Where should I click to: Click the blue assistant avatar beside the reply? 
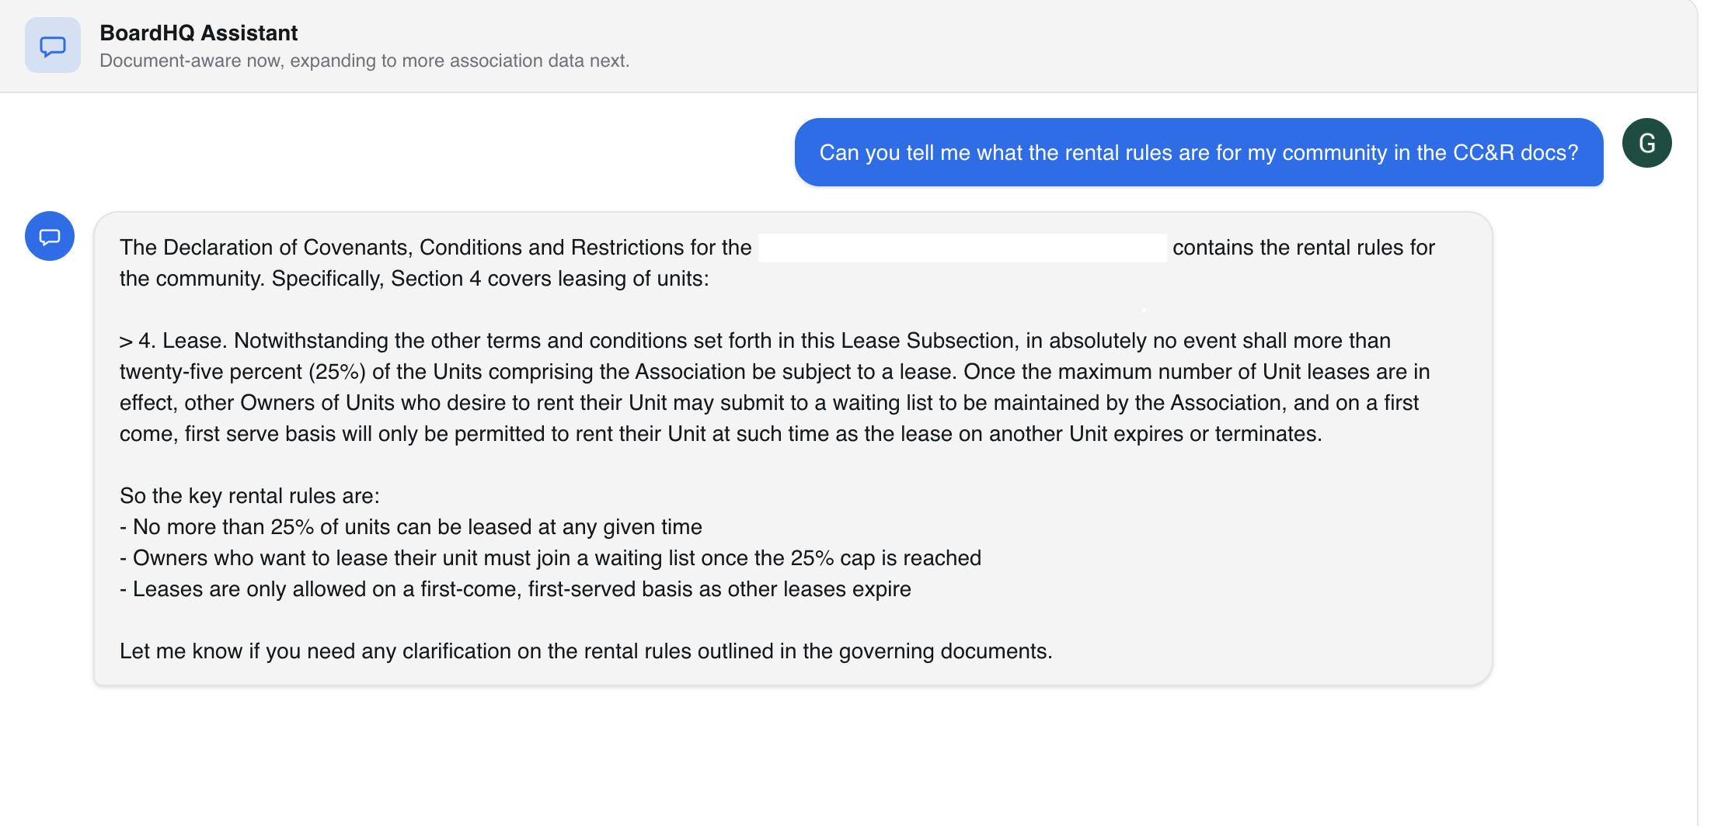point(50,236)
